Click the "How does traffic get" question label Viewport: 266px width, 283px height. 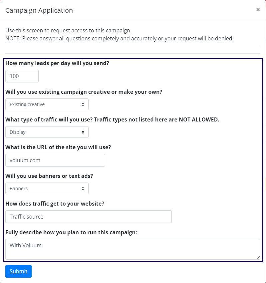[x=55, y=204]
